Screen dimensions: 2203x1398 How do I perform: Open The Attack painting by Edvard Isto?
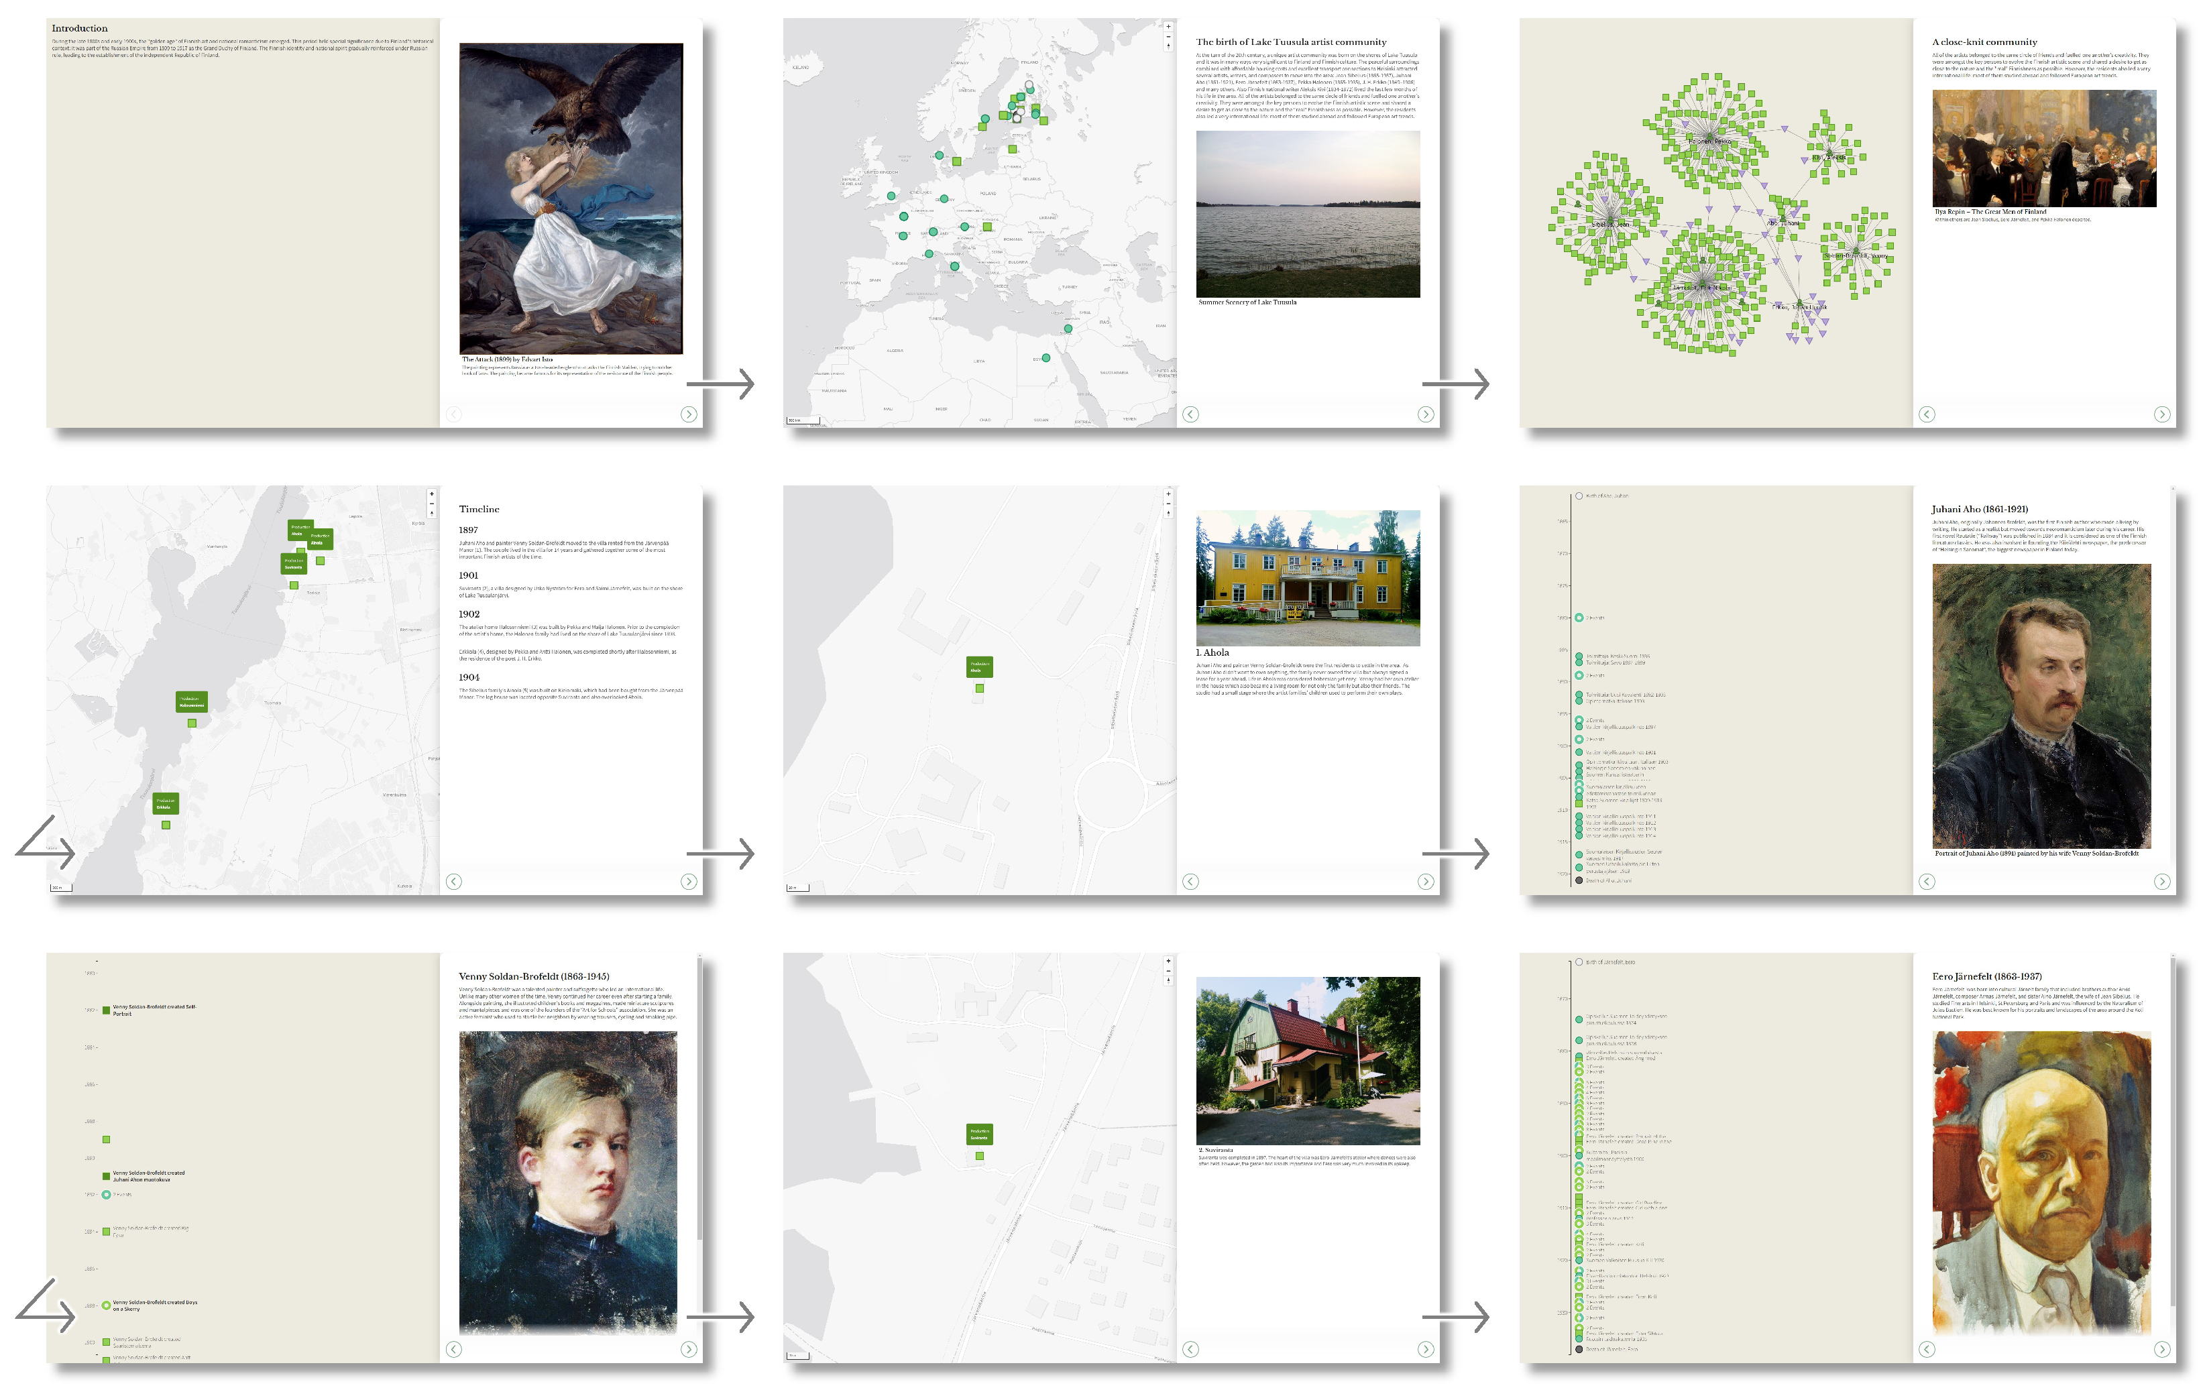(x=571, y=198)
